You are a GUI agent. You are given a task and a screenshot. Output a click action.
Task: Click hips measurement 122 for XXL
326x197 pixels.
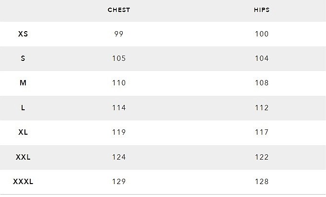tap(262, 157)
